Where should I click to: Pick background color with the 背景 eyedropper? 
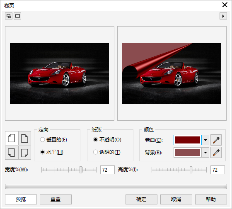[216, 153]
